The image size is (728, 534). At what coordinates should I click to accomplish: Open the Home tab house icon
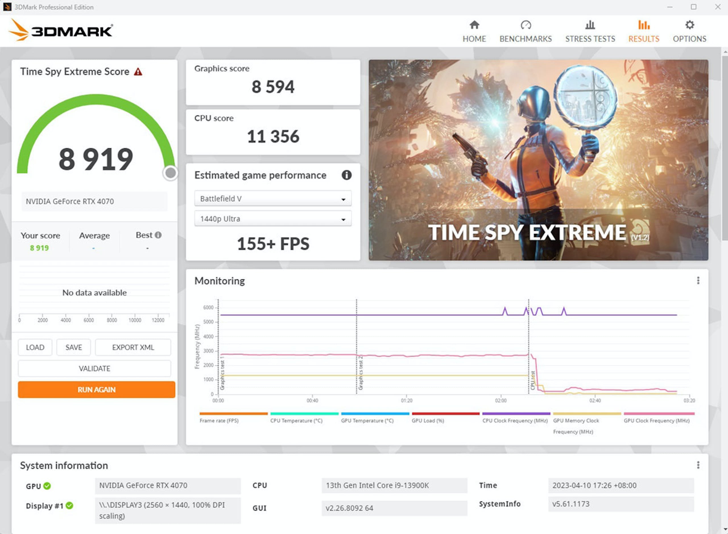tap(474, 25)
